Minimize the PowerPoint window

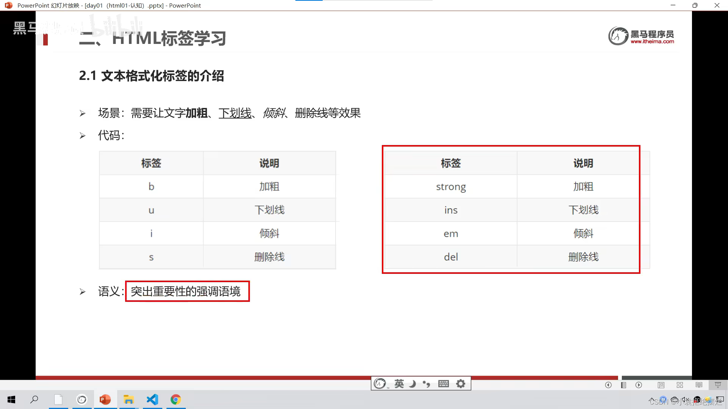click(673, 5)
